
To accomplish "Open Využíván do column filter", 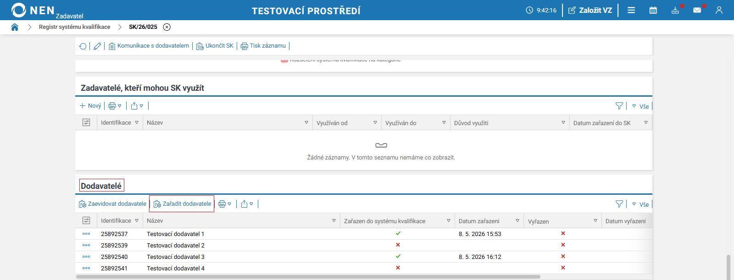I will [444, 123].
